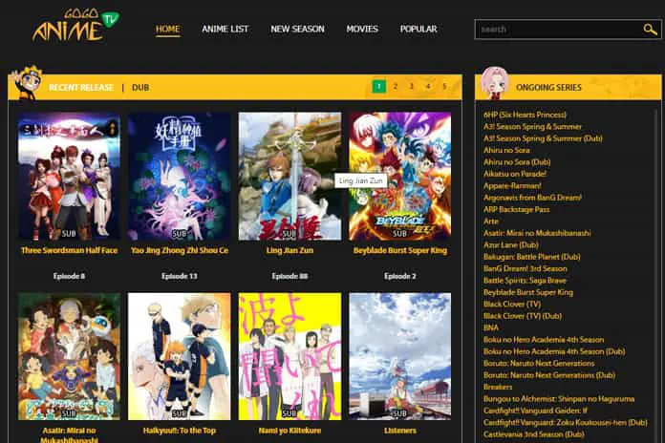Open Beyblade Burst Super King poster
The width and height of the screenshot is (665, 443).
pos(400,177)
